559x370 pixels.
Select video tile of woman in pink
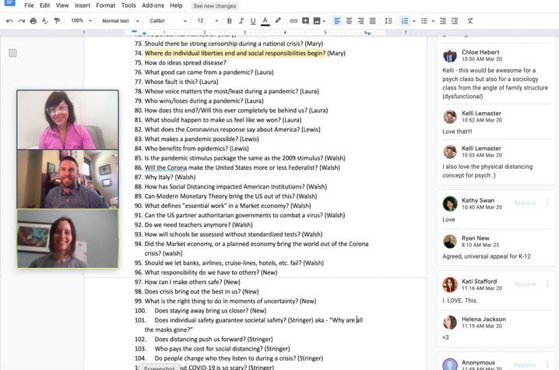click(68, 119)
